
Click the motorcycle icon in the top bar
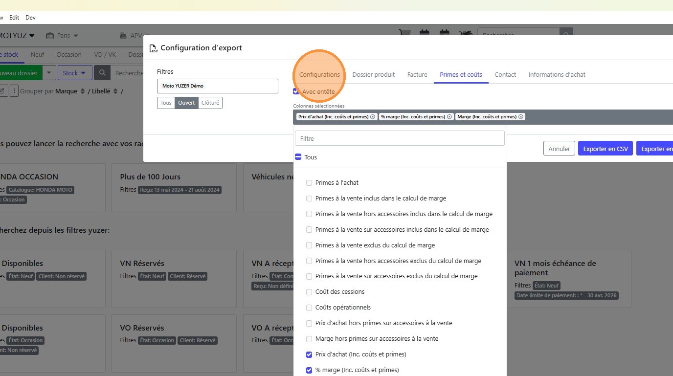click(465, 34)
